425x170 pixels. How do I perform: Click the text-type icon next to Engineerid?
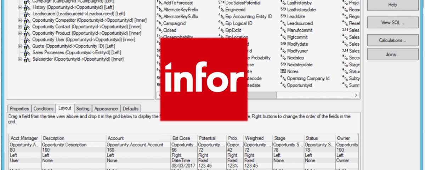tap(221, 10)
